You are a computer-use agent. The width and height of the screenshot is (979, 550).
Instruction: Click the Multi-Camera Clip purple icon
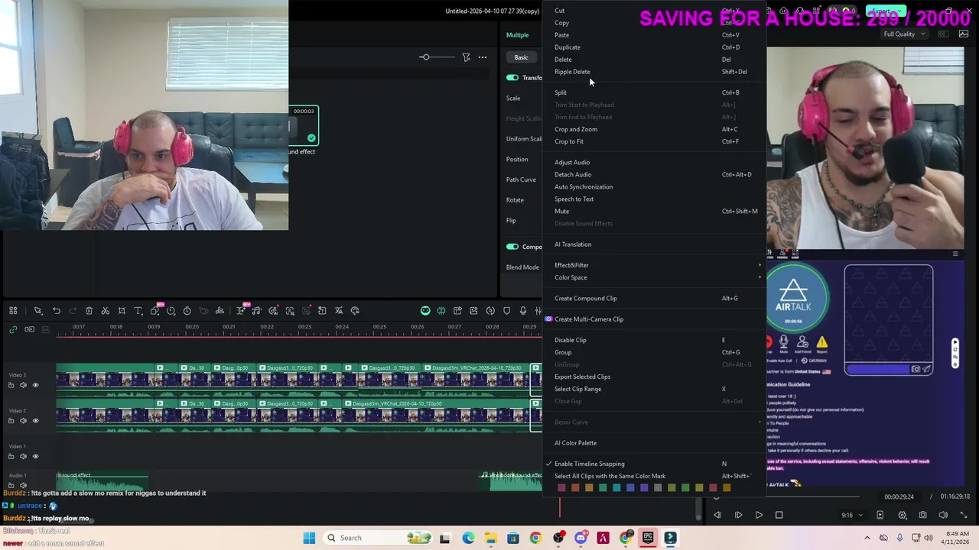(548, 319)
